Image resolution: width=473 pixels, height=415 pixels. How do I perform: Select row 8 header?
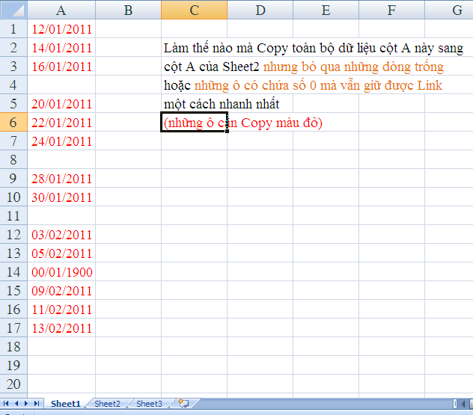(13, 160)
